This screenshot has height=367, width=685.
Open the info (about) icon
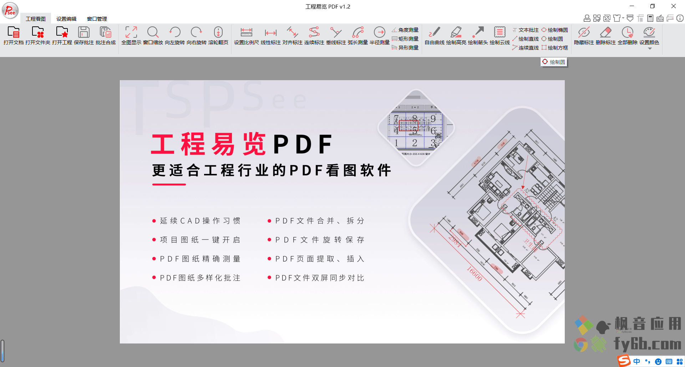point(680,18)
